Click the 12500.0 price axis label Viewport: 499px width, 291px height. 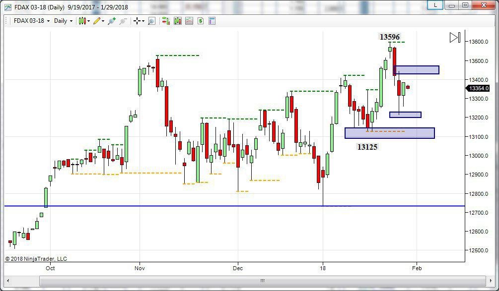[478, 250]
